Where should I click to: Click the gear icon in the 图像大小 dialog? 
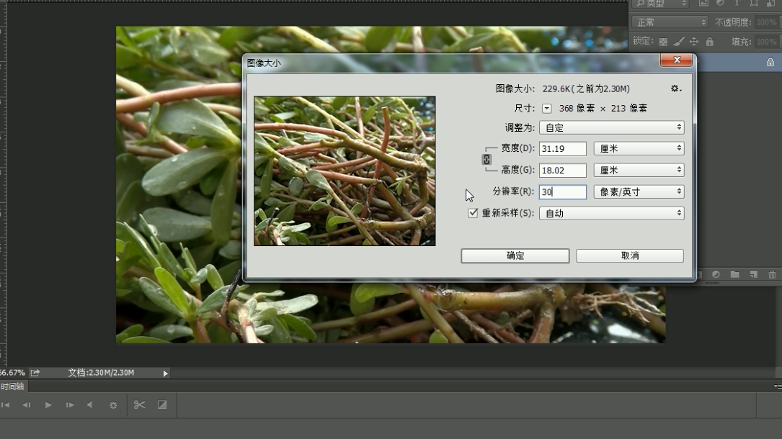coord(675,88)
